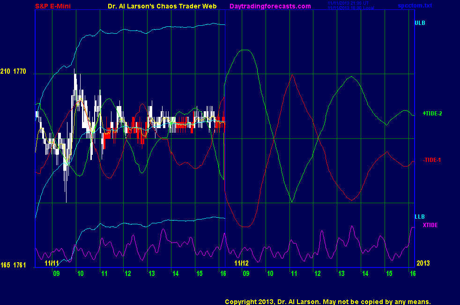The image size is (460, 305).
Task: Click the 11/11 date label
Action: tap(52, 263)
